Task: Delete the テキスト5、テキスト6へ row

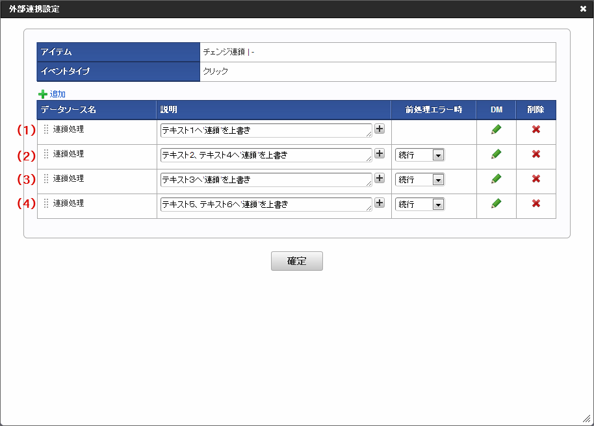Action: (536, 203)
